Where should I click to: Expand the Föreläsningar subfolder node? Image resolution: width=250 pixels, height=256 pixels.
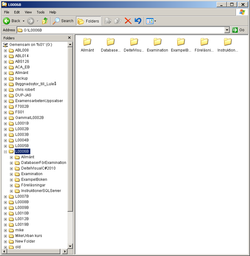pos(11,185)
